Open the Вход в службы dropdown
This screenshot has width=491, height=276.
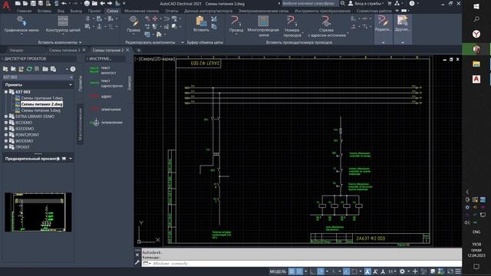click(x=368, y=3)
